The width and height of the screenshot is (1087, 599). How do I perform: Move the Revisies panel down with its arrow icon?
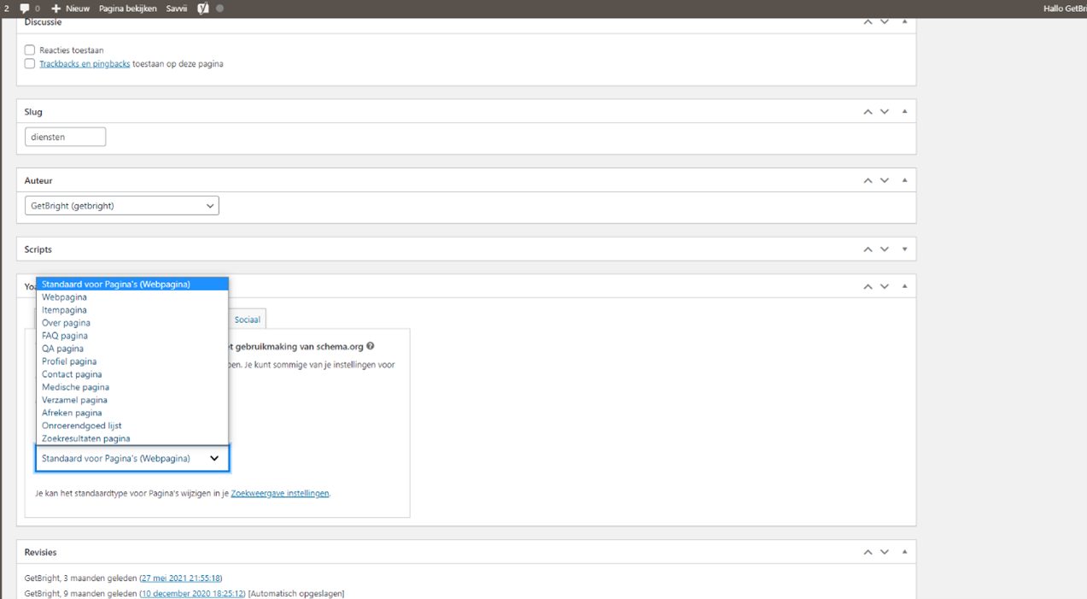pos(885,551)
